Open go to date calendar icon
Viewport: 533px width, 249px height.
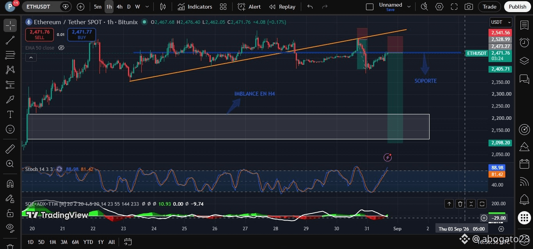(128, 242)
